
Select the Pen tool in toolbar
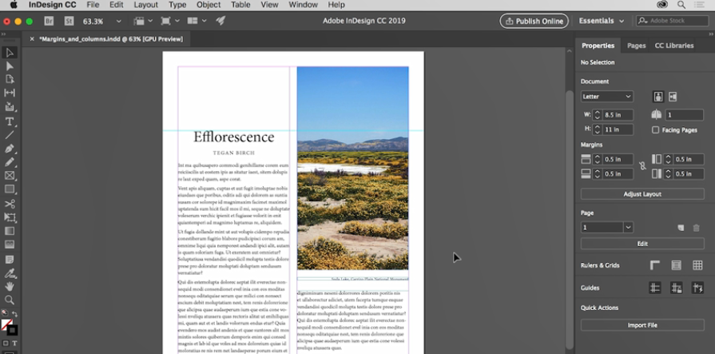(10, 149)
